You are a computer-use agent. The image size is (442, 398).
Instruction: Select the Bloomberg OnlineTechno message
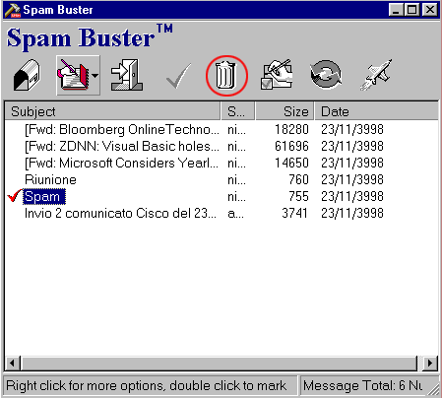(x=122, y=129)
